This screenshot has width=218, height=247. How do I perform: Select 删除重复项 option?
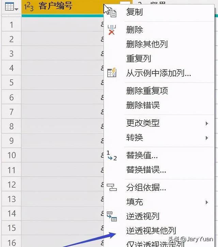(x=147, y=91)
